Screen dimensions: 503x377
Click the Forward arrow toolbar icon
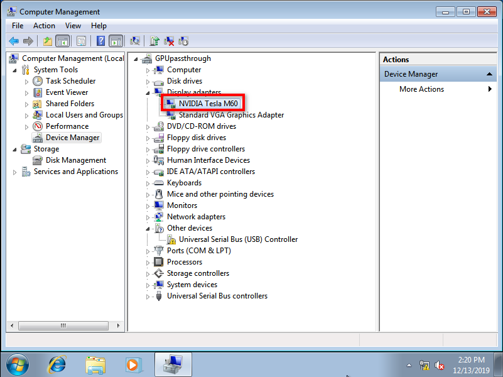coord(28,41)
